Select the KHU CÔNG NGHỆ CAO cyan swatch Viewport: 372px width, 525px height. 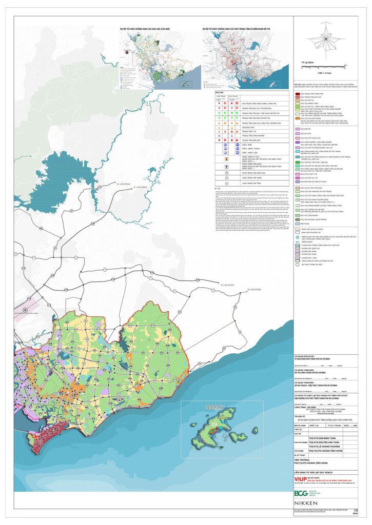298,152
